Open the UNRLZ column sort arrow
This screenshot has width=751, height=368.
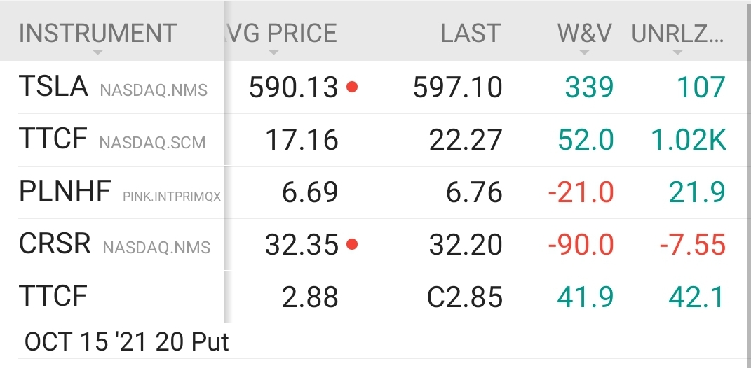[677, 53]
